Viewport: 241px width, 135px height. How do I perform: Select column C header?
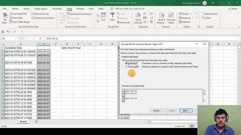point(56,44)
